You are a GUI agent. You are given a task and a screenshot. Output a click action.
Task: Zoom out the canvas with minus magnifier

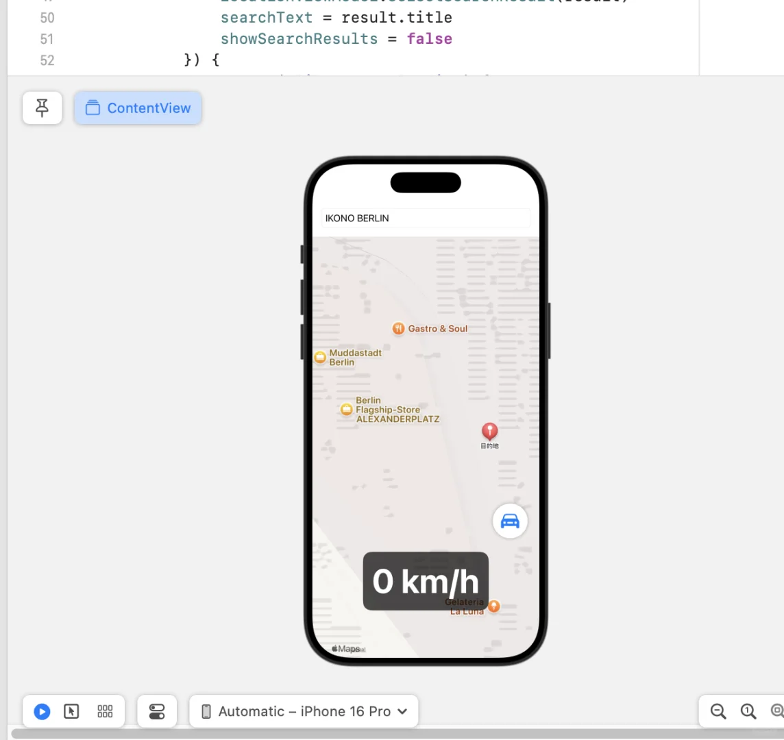(718, 711)
